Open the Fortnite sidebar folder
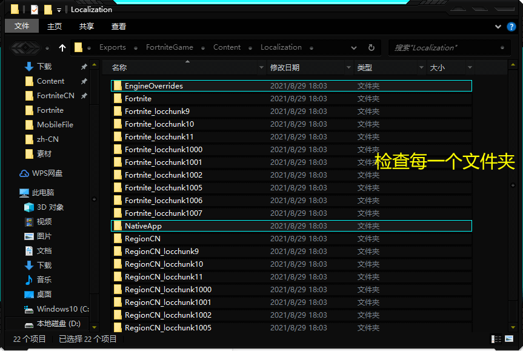 [44, 110]
